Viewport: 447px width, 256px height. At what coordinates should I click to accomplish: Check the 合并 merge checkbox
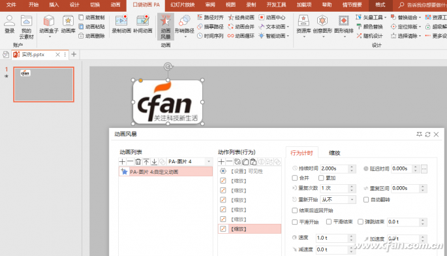click(295, 178)
